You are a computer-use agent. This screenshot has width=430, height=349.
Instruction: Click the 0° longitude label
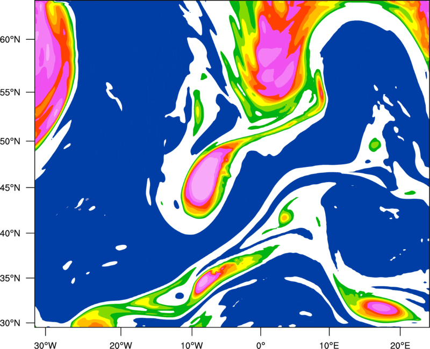tap(261, 345)
